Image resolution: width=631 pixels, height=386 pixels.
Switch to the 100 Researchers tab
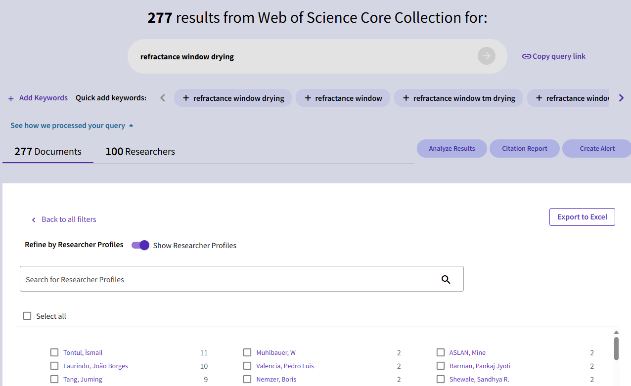pyautogui.click(x=140, y=152)
